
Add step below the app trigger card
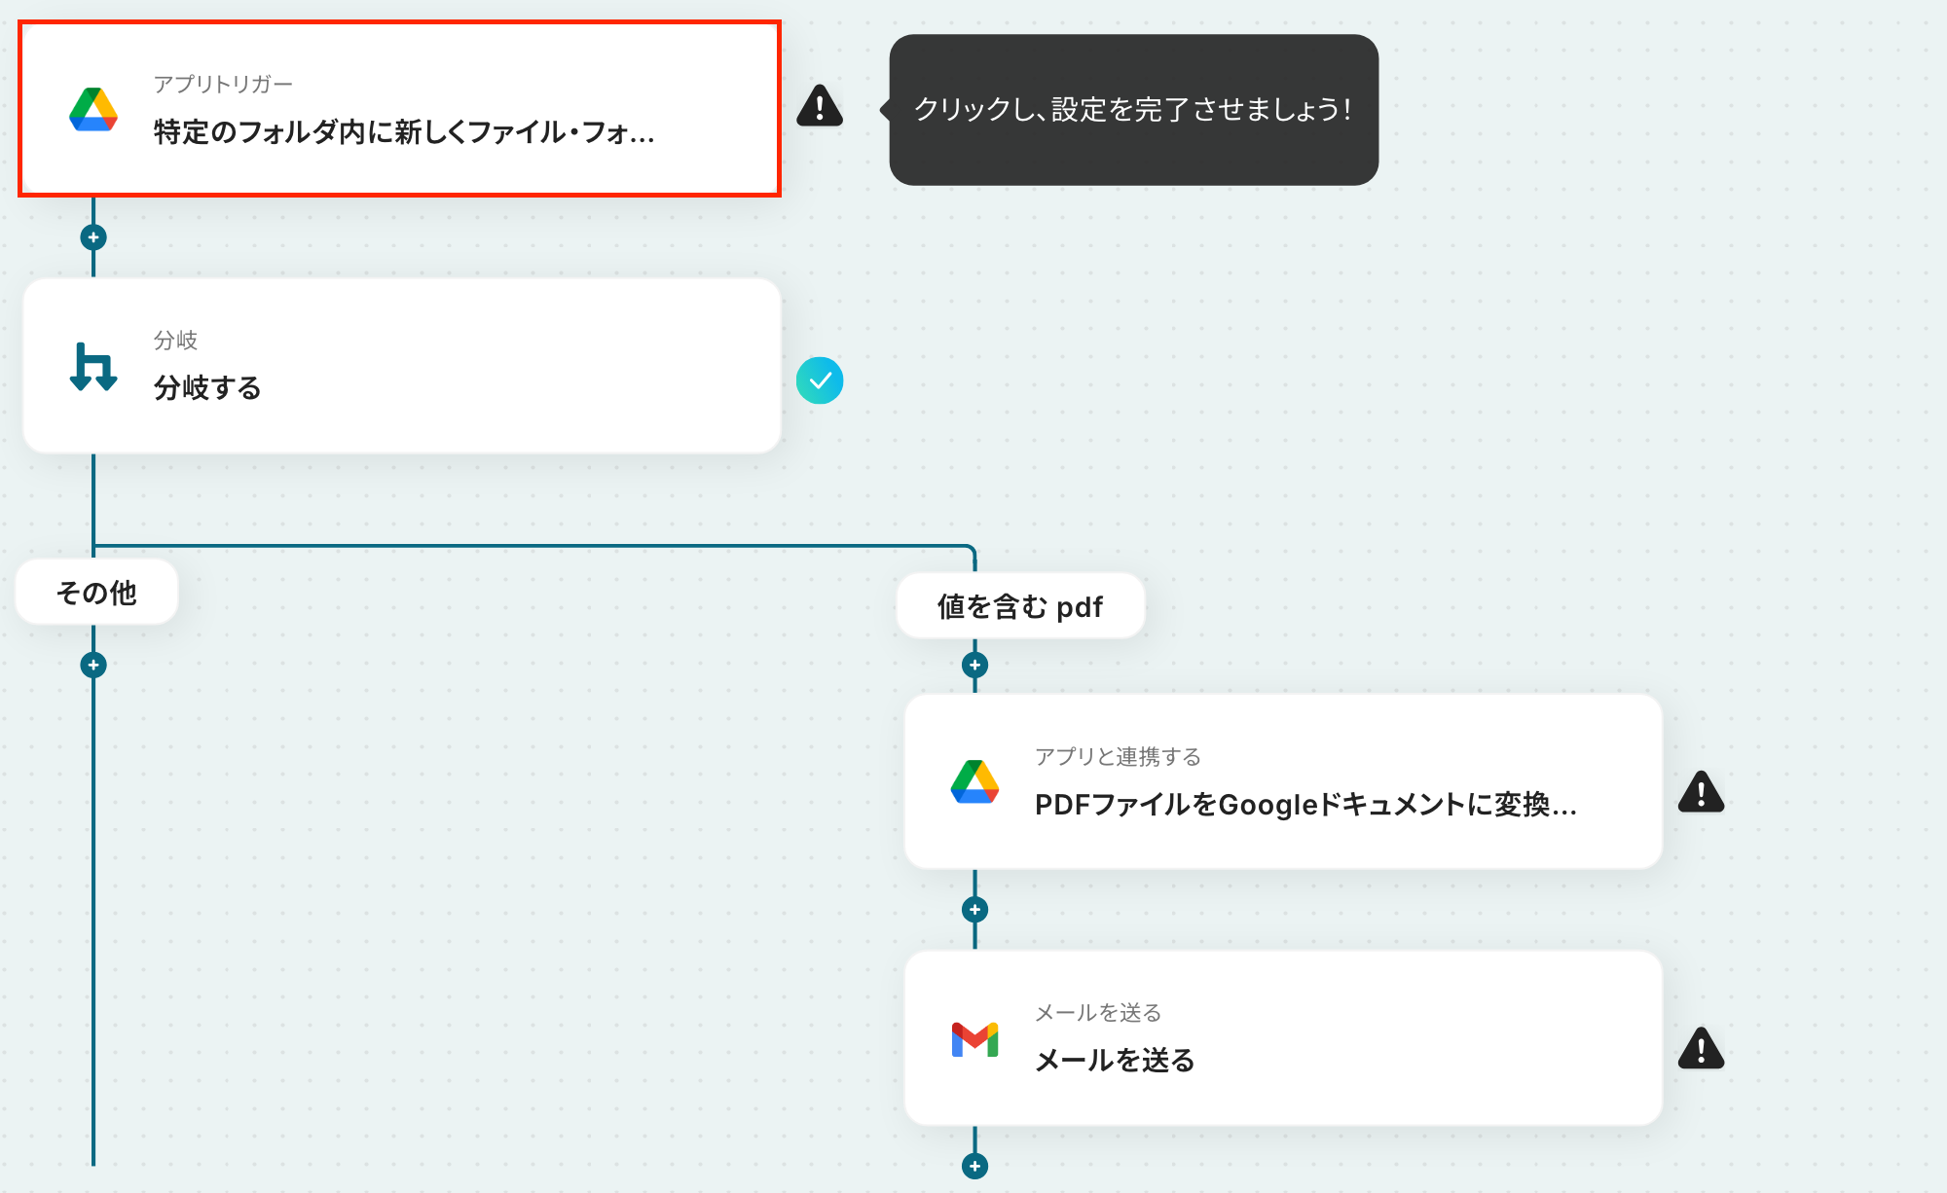tap(93, 237)
